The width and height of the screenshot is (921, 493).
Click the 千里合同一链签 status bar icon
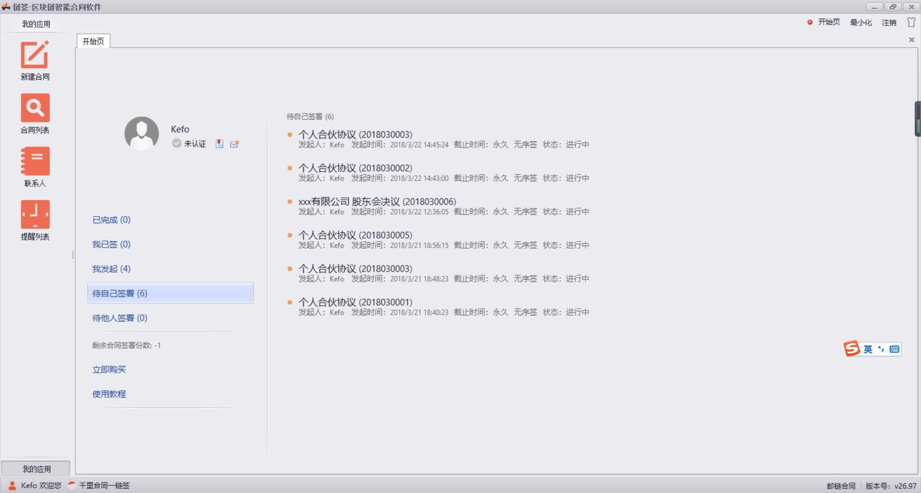coord(72,485)
